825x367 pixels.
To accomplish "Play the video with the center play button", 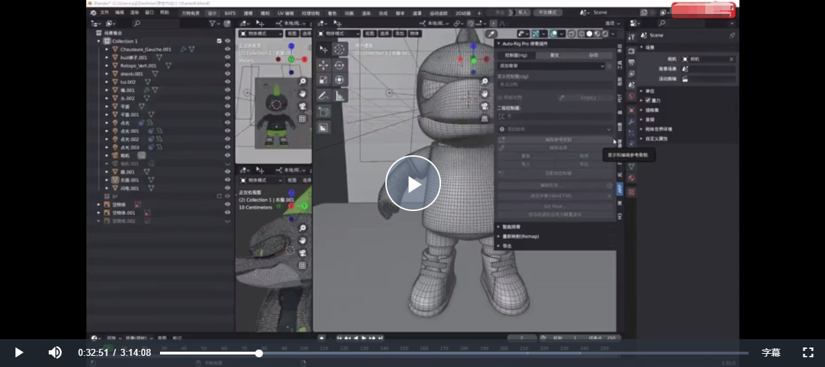I will pos(413,184).
